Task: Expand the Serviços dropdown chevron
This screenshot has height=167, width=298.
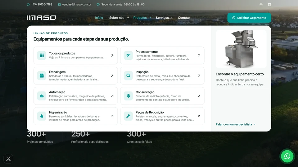Action: pyautogui.click(x=172, y=18)
